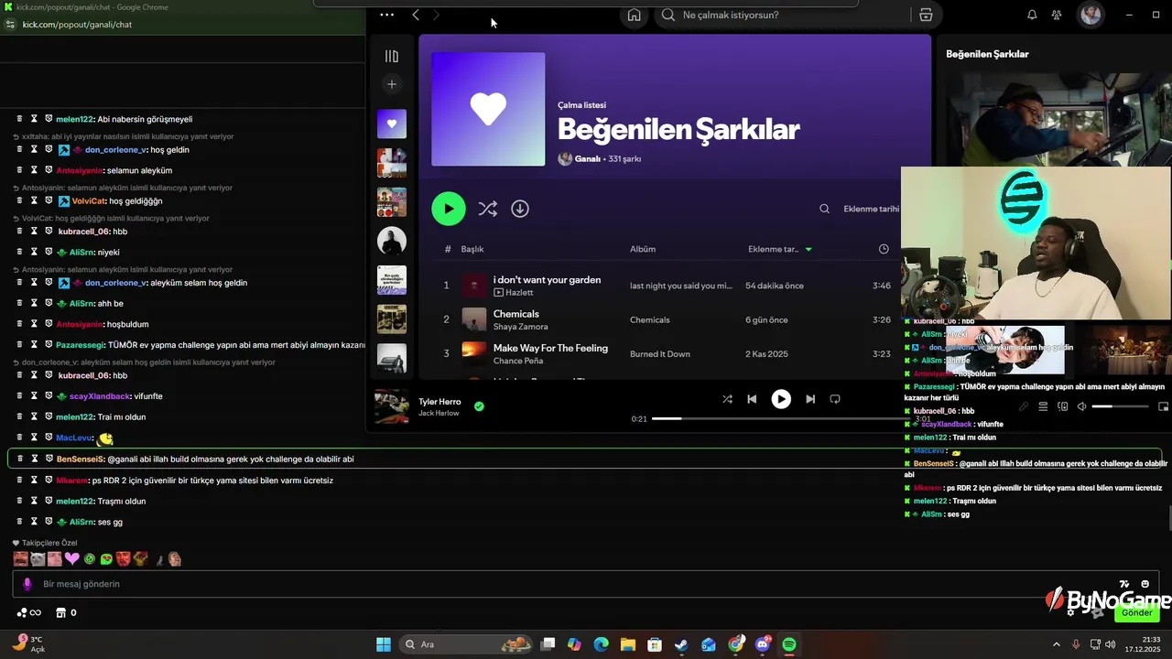This screenshot has height=659, width=1172.
Task: Open Steam from the Windows taskbar
Action: tap(681, 644)
